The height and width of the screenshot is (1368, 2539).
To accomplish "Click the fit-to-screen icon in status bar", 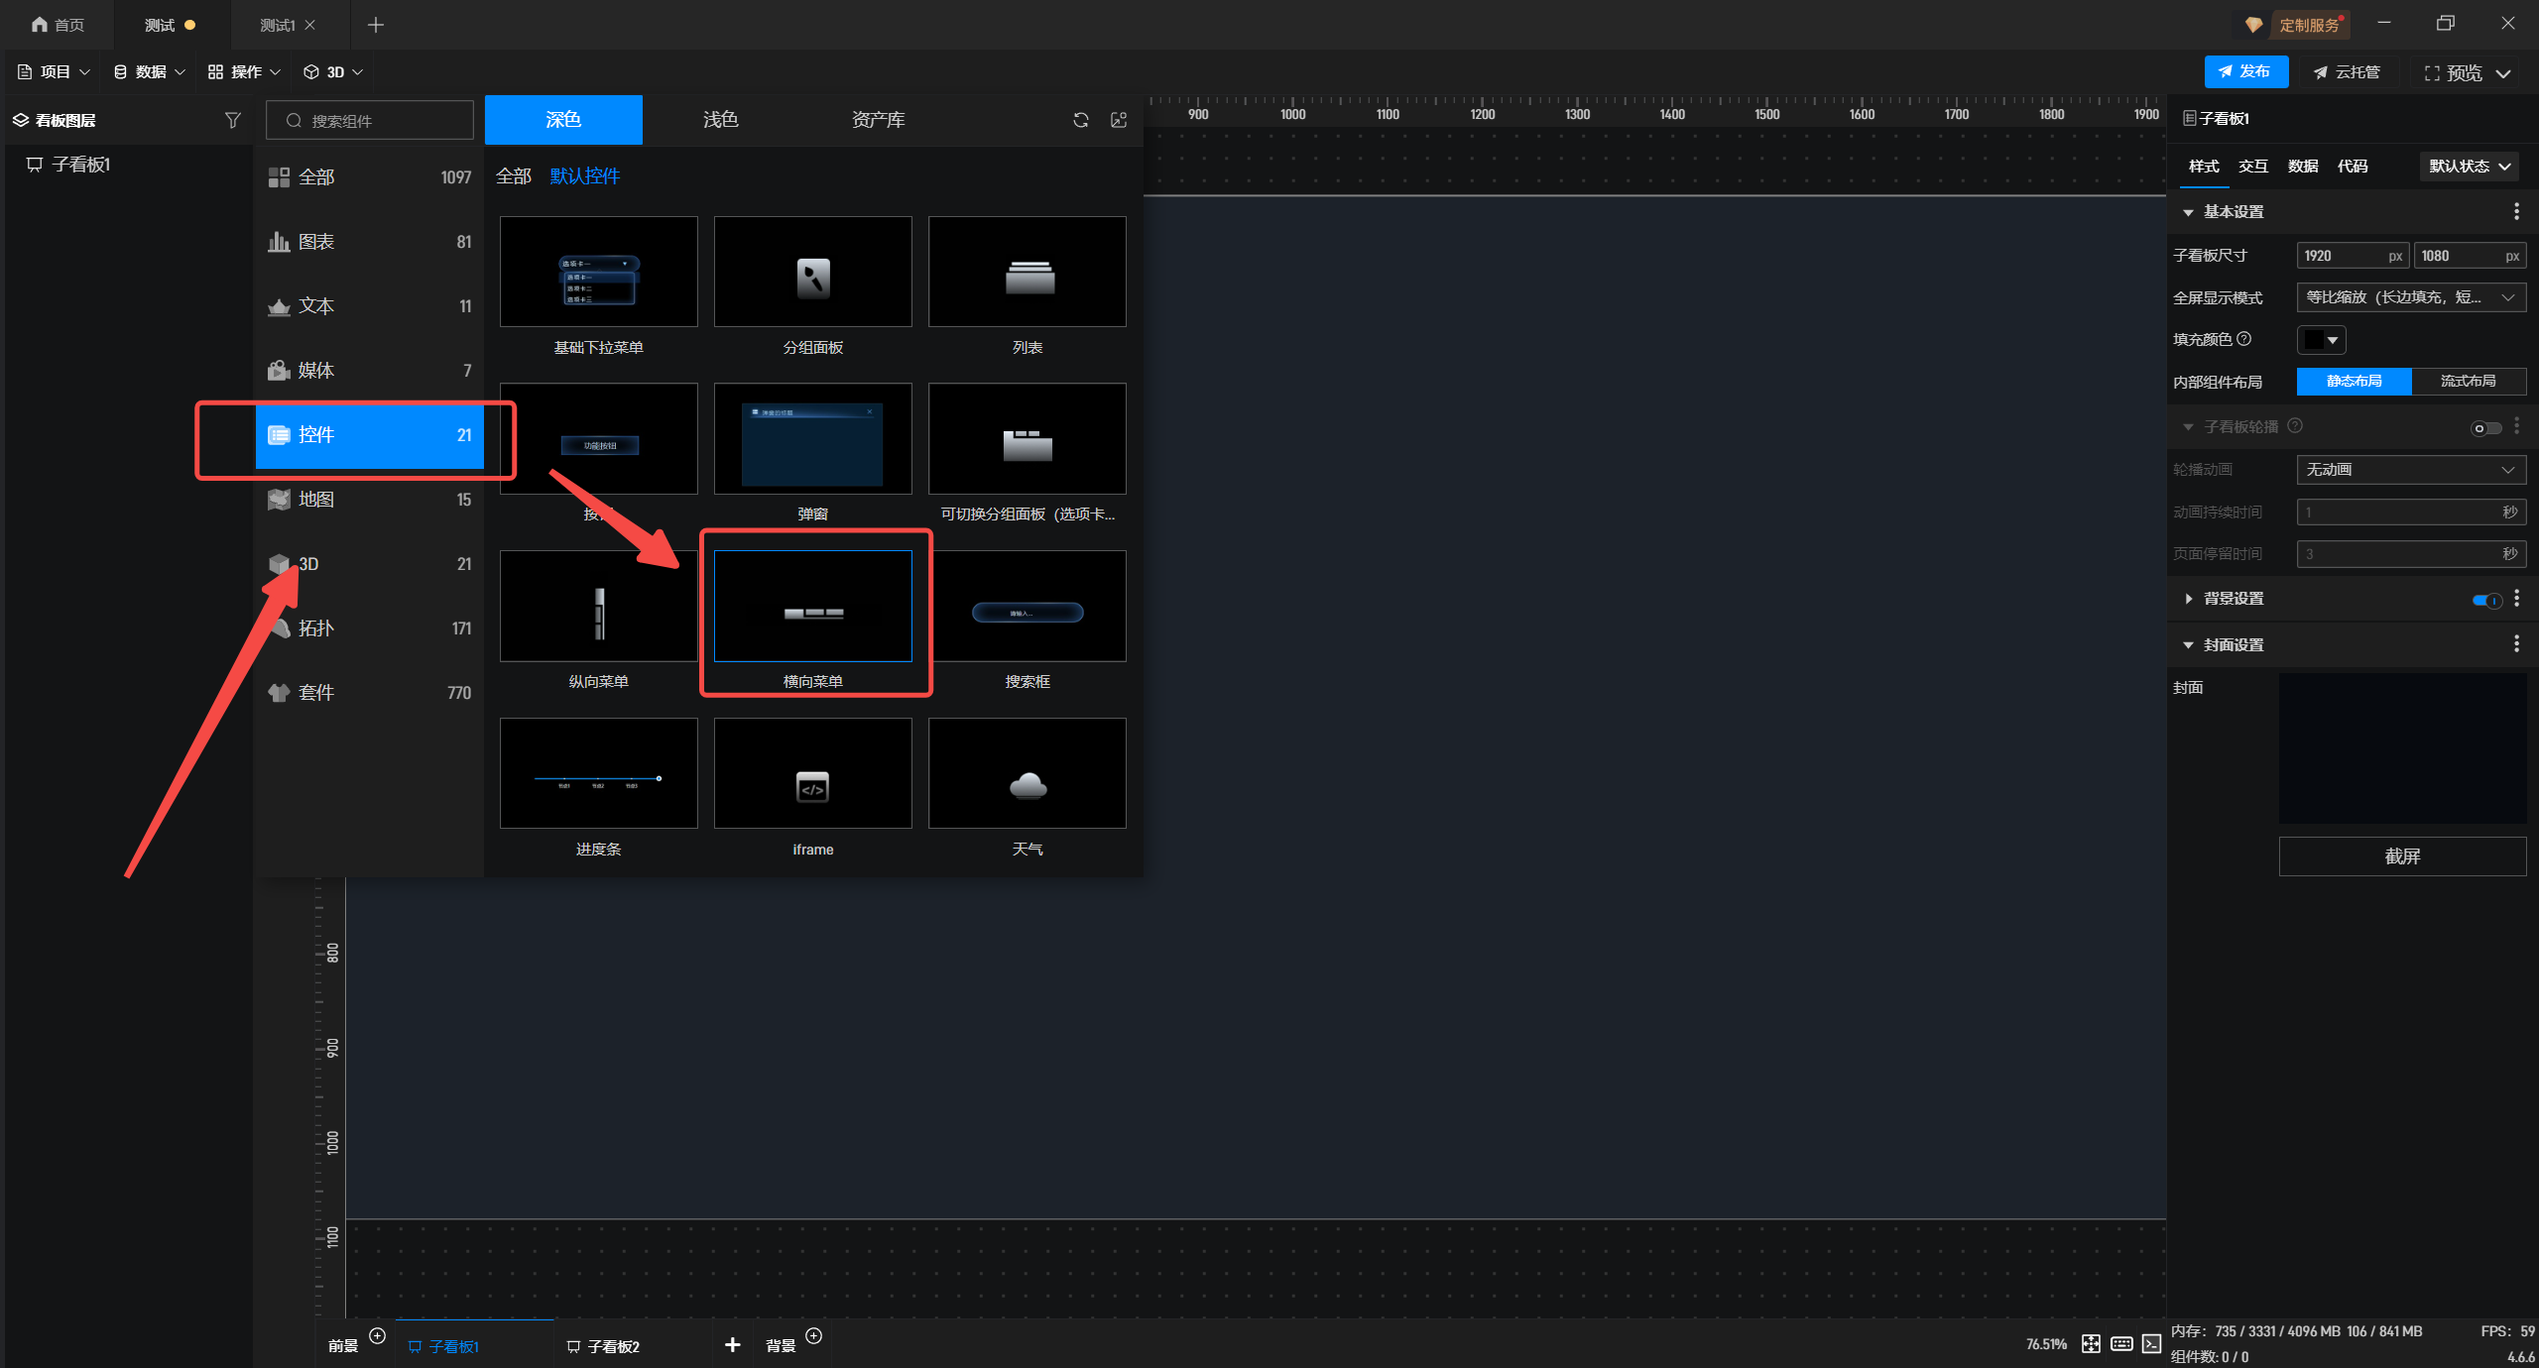I will (x=2091, y=1343).
